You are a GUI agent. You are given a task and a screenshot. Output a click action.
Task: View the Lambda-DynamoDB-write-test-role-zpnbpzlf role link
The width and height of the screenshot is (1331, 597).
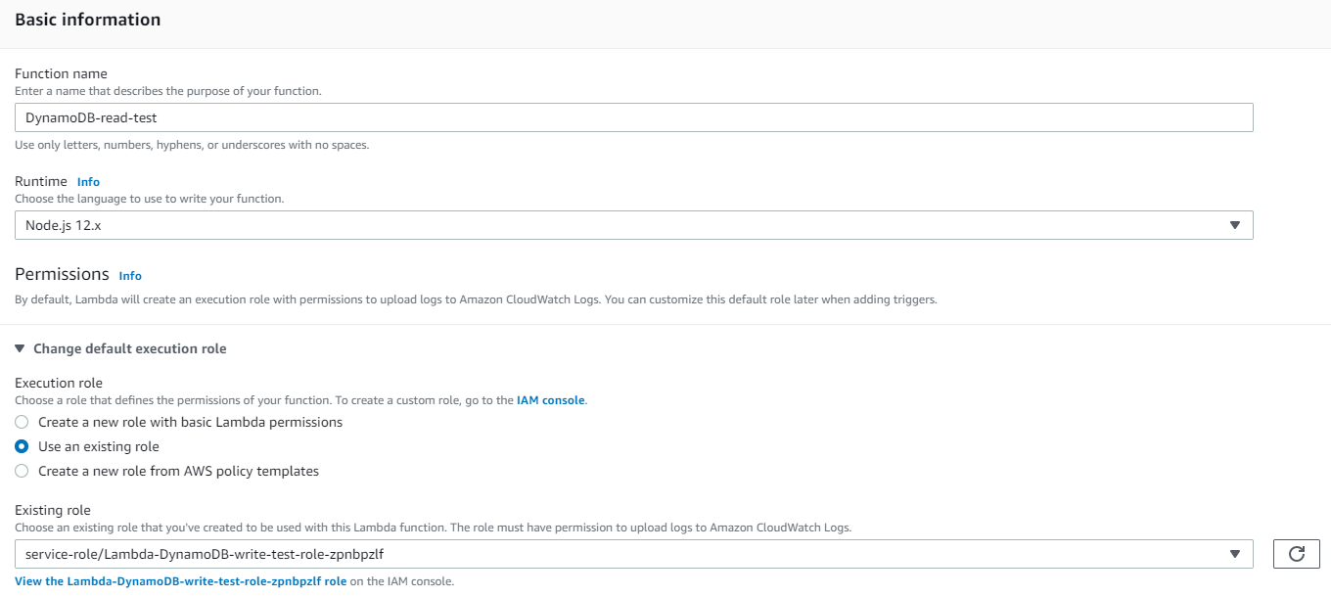181,581
